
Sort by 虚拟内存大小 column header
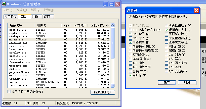pyautogui.click(x=99, y=25)
